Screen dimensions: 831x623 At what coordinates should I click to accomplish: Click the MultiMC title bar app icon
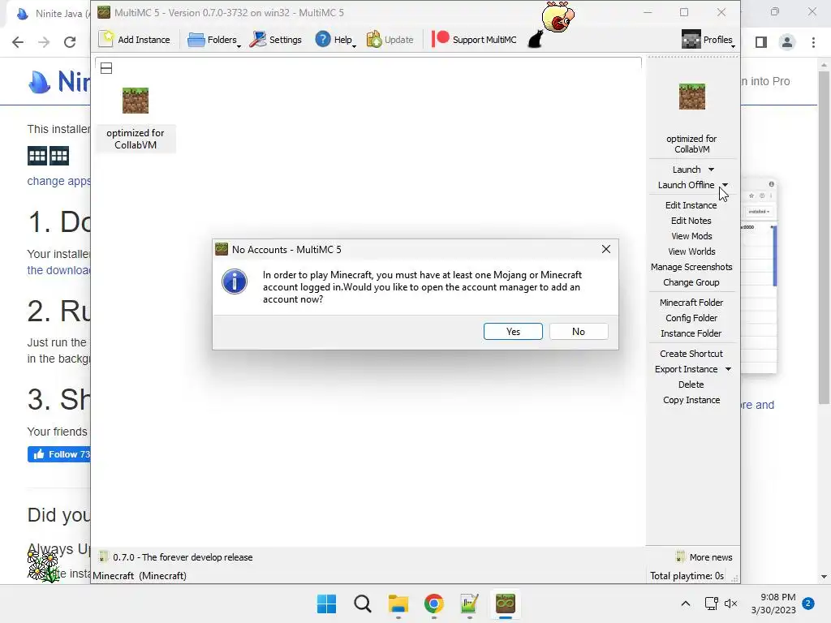104,12
